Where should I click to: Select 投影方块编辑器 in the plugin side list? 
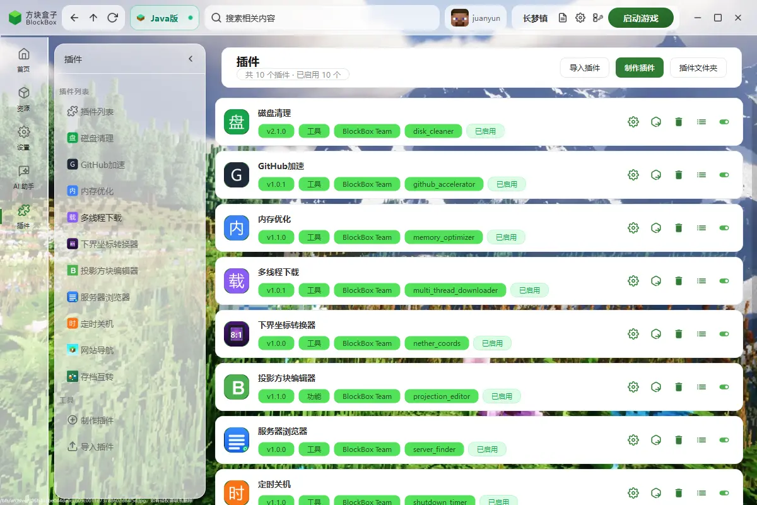(x=130, y=271)
